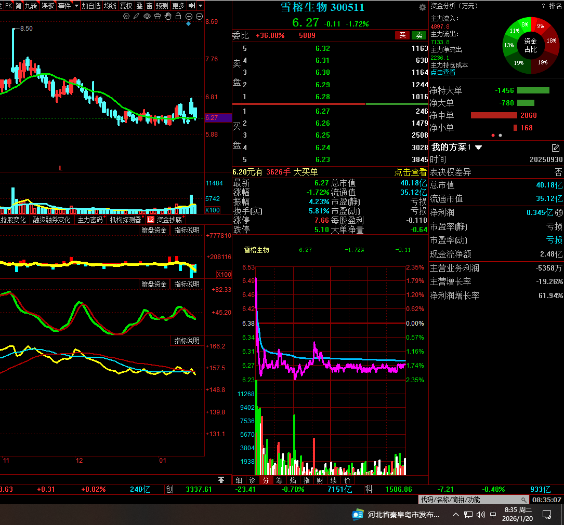
Task: Click the arrow-to-end icon in toolbar
Action: click(192, 5)
